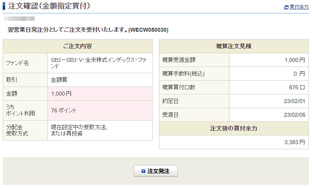The image size is (312, 188).
Task: Click the 注文確認(金額指定買付) page heading
Action: click(49, 6)
